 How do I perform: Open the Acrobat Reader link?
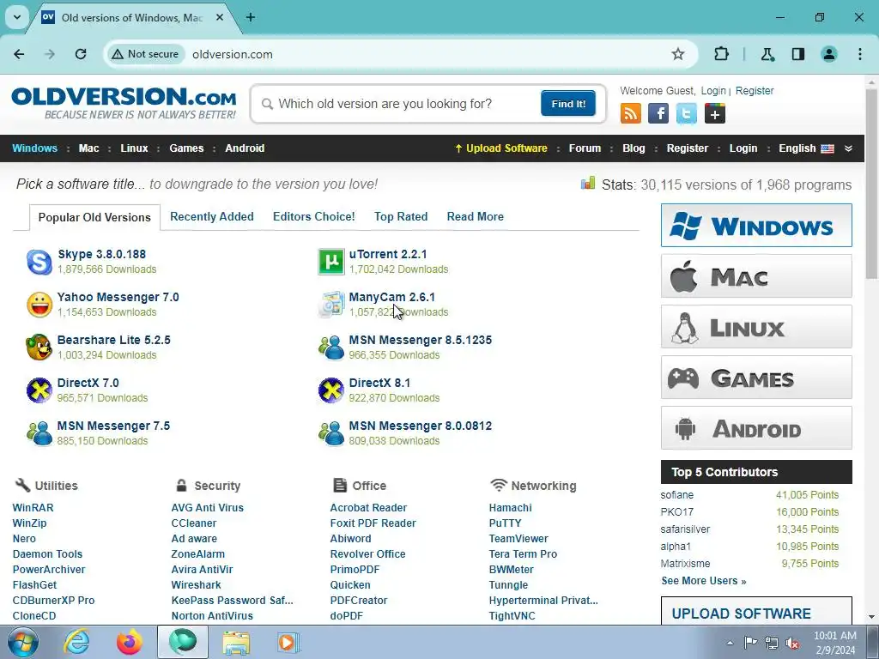(x=368, y=508)
